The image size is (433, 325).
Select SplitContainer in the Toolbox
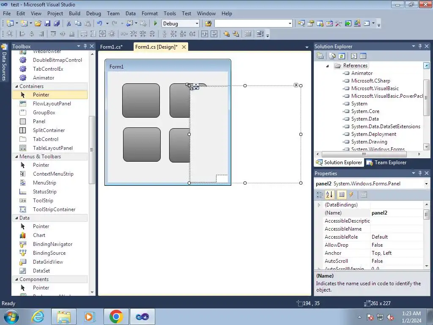49,130
